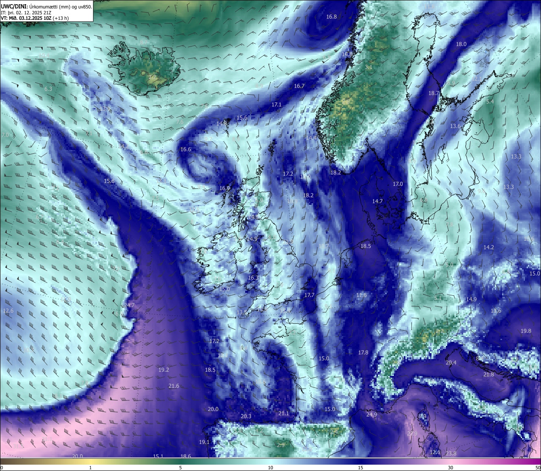The image size is (541, 471).
Task: Select the 50 tick on the color scale
Action: coord(538,468)
